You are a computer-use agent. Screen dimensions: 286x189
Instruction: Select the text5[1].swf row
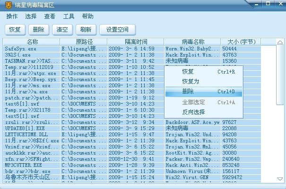(x=132, y=116)
